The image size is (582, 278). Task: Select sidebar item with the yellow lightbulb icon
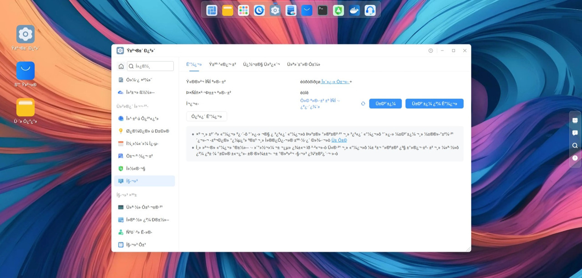coord(144,131)
